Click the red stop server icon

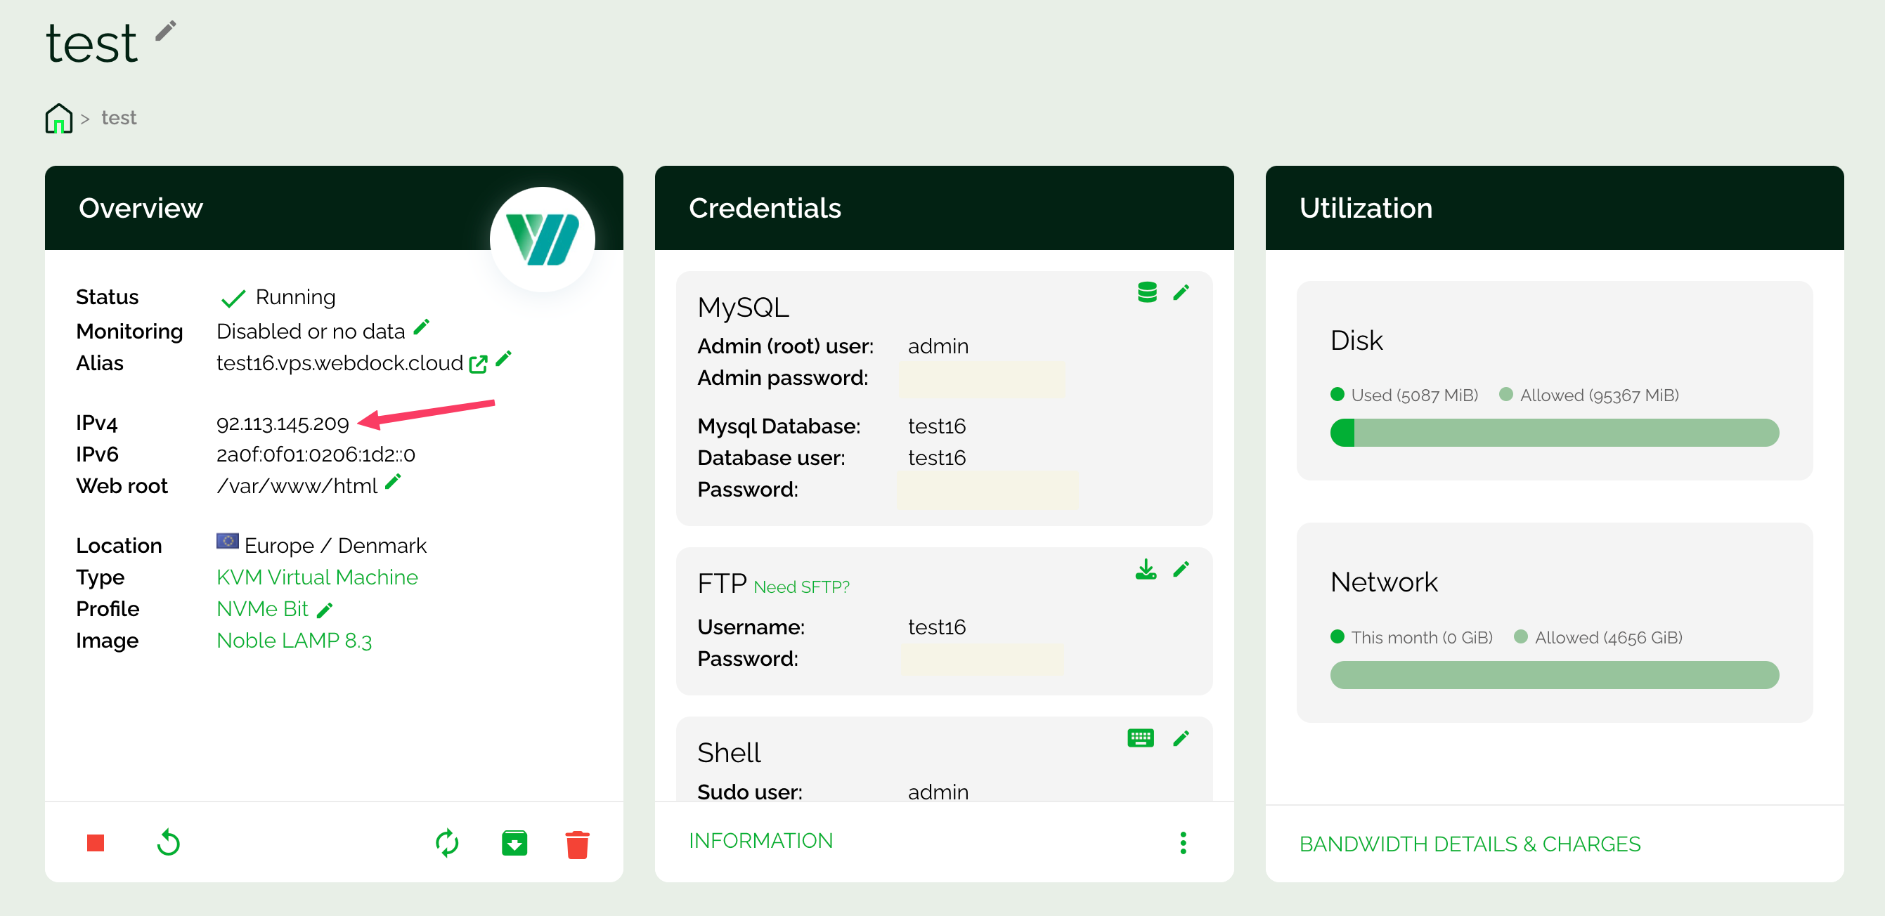point(95,843)
